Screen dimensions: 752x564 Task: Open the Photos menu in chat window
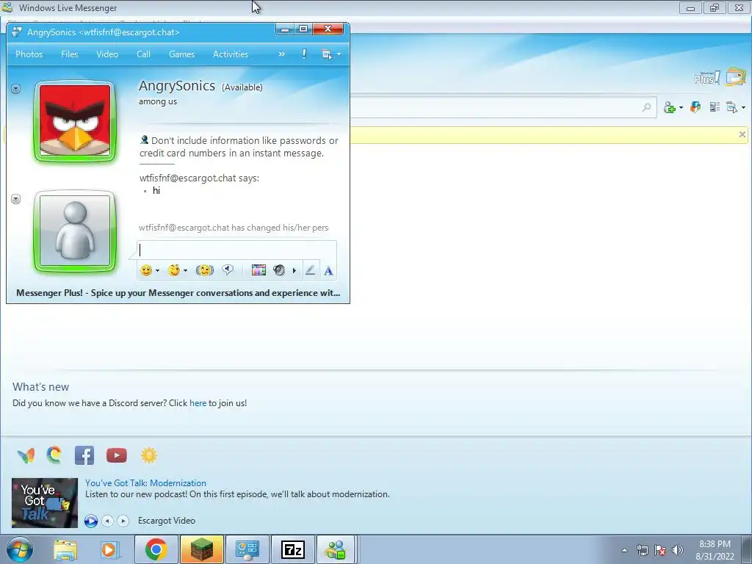(29, 54)
